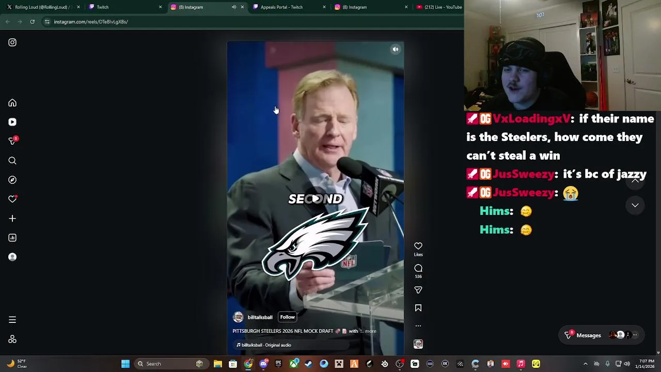Viewport: 661px width, 372px height.
Task: Click the Instagram logo at top left
Action: (12, 42)
